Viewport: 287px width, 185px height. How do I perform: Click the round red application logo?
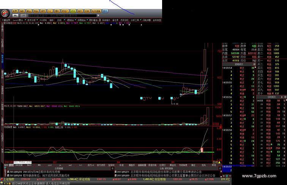5,13
